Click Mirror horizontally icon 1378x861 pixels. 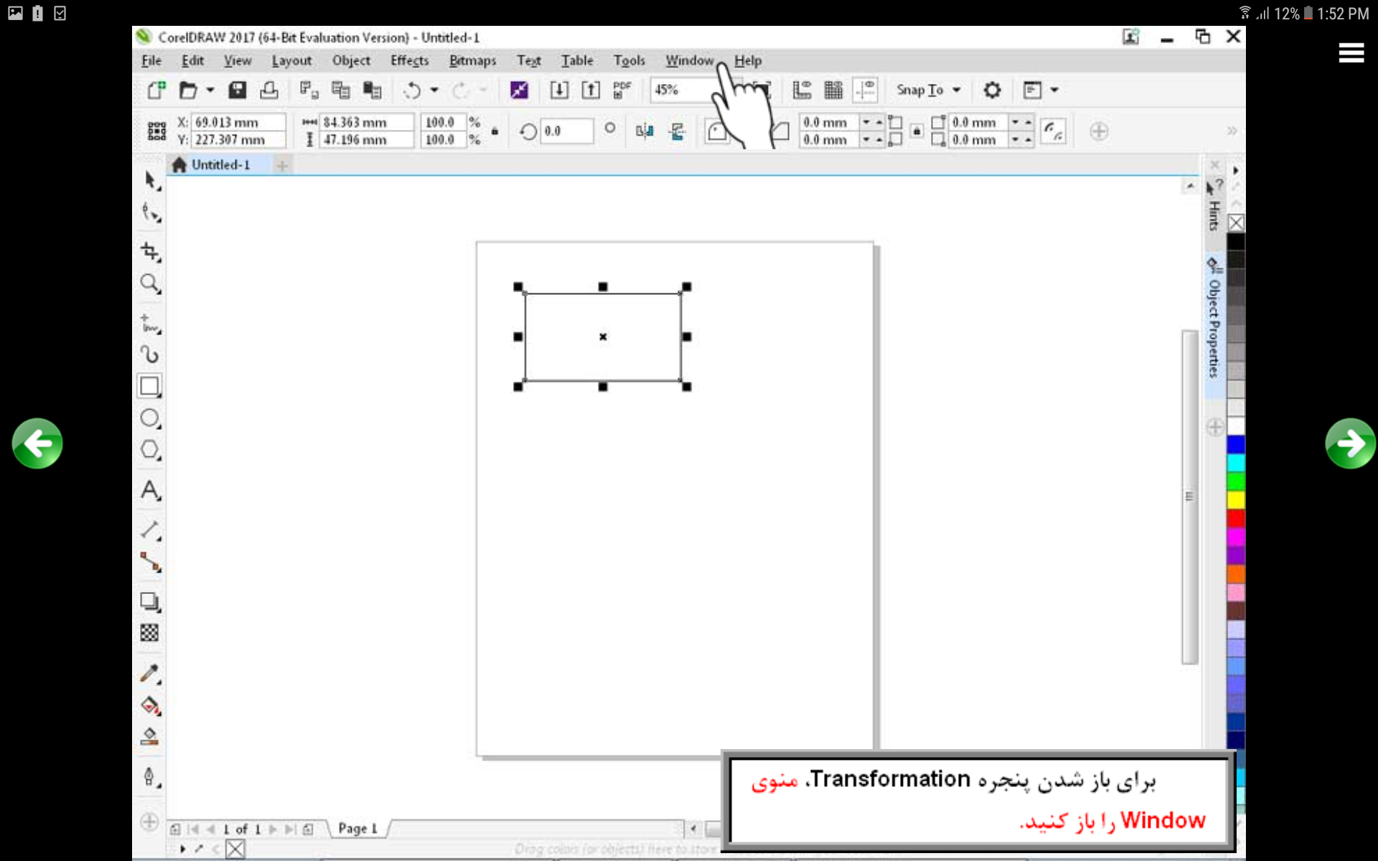[x=645, y=131]
